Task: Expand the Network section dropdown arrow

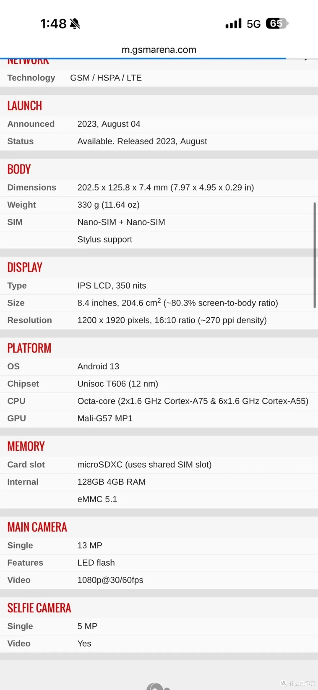Action: pos(306,60)
